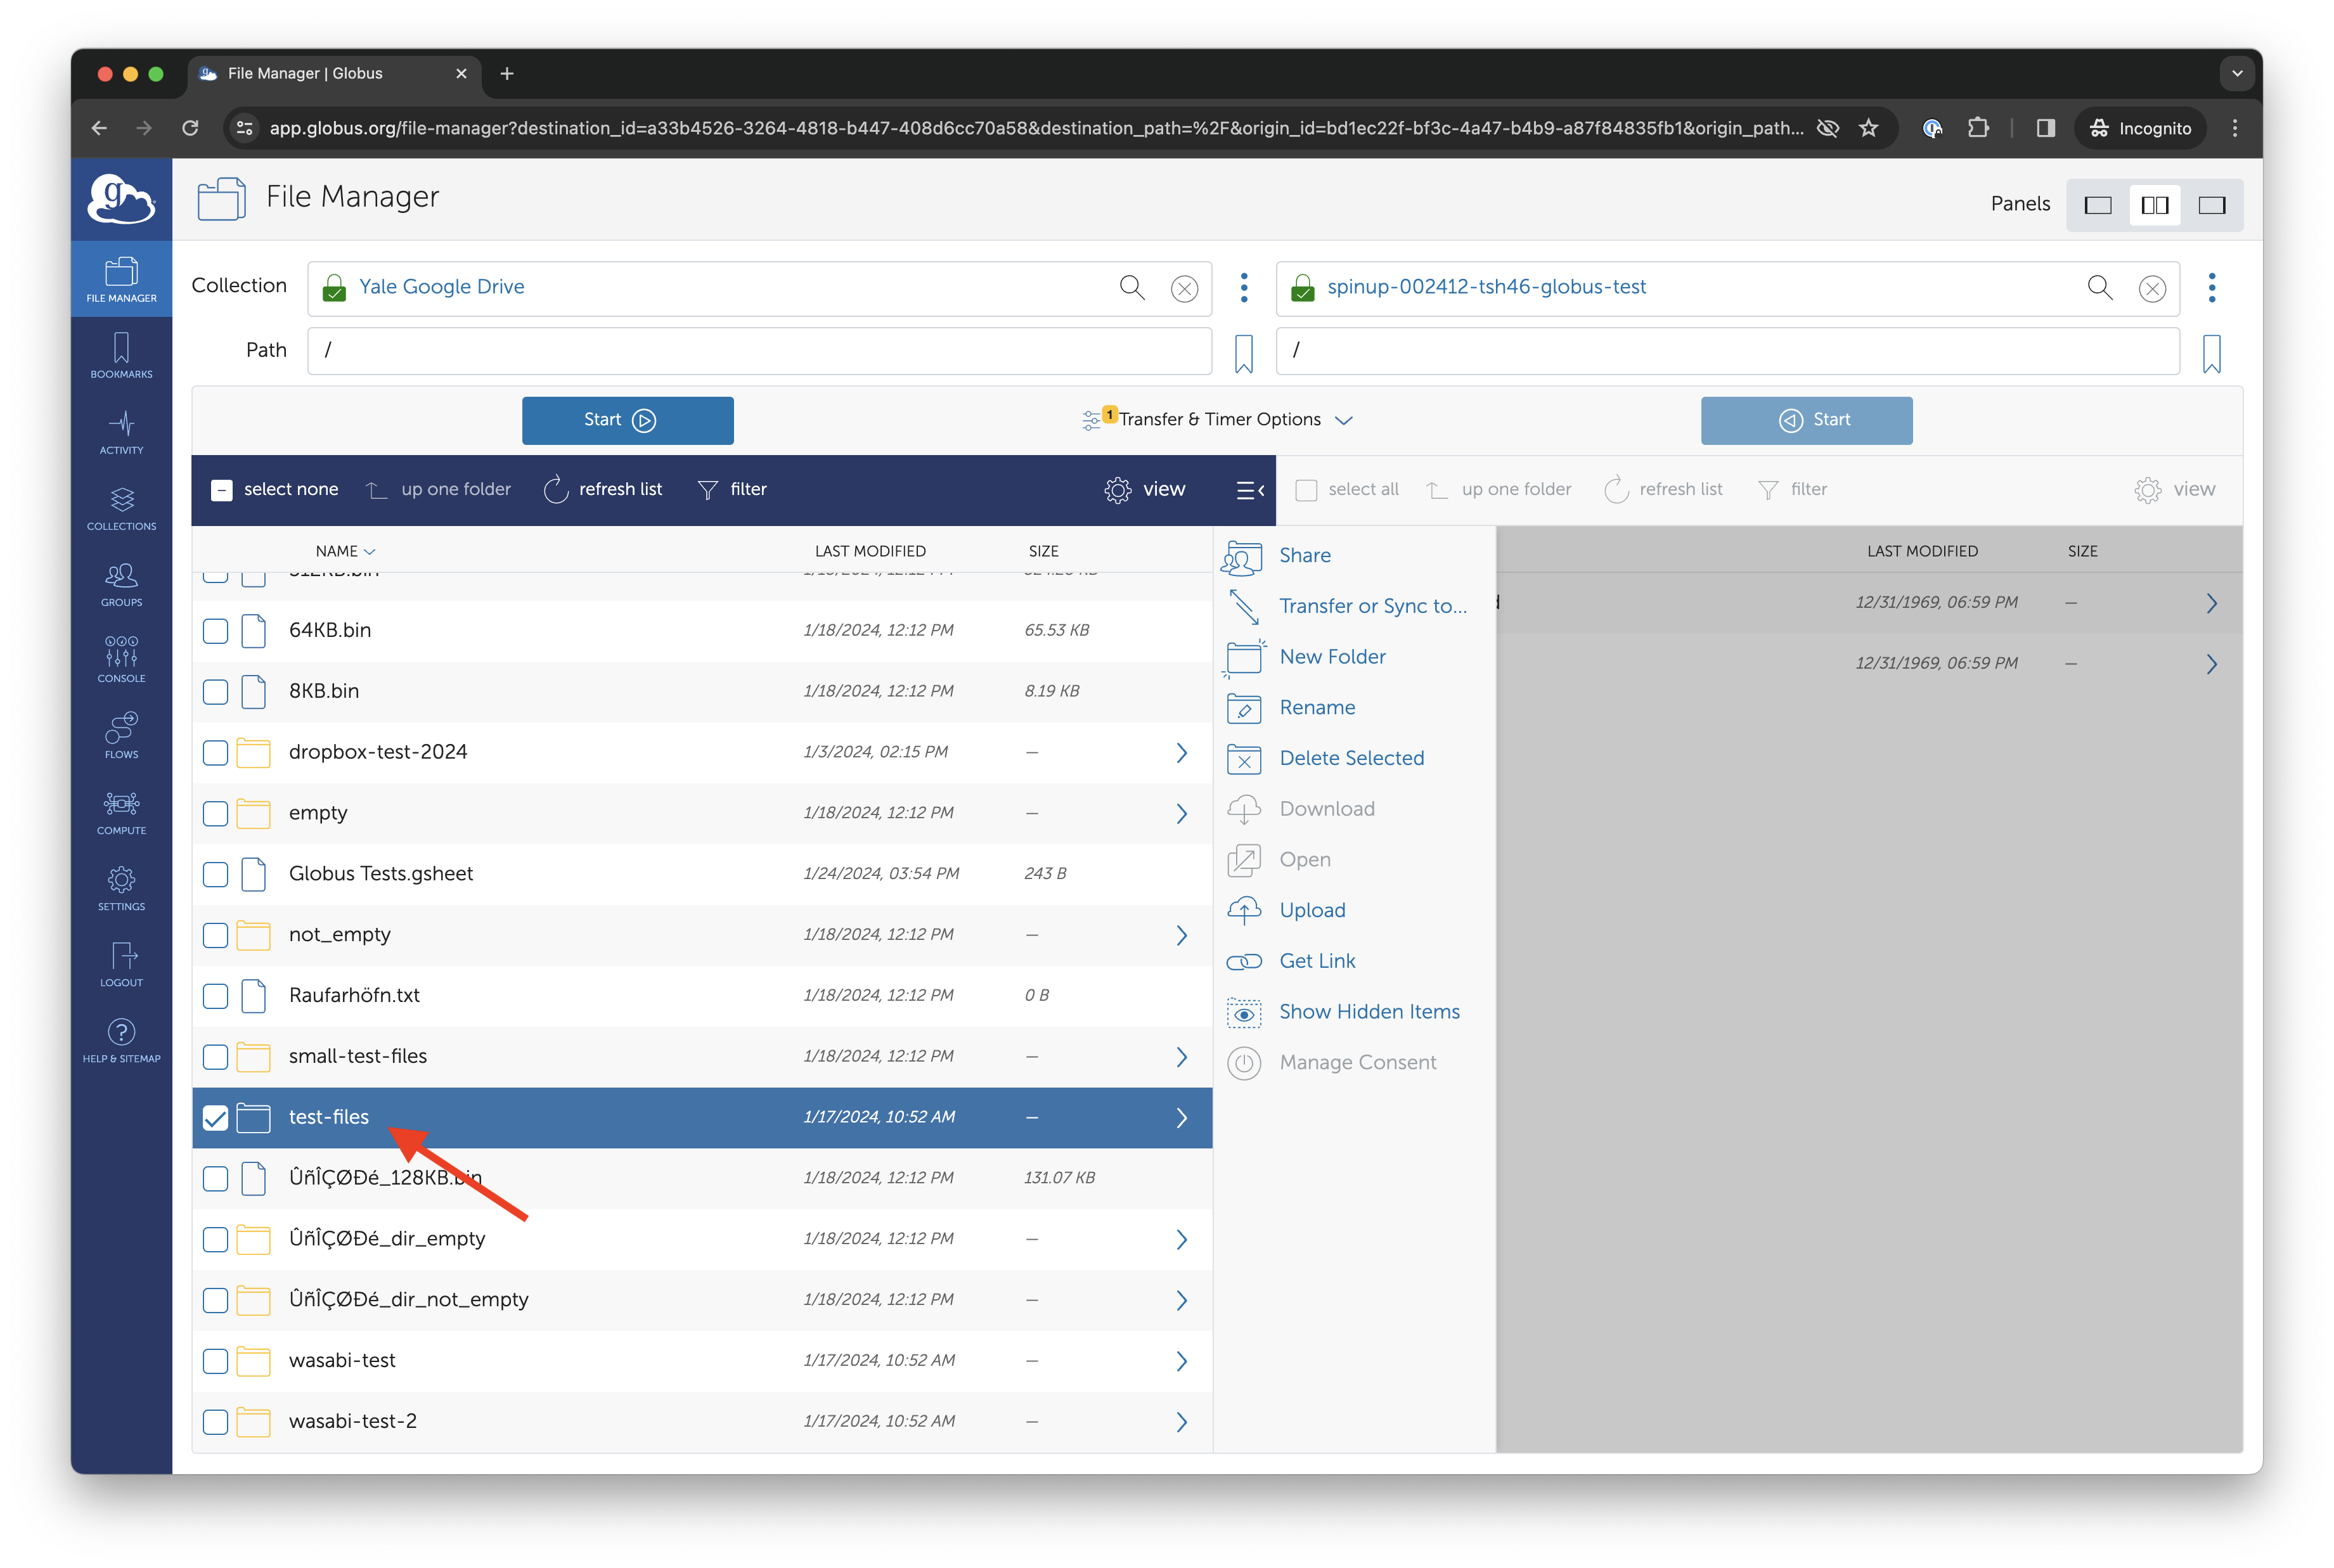Check the dropbox-test-2024 folder checkbox

(215, 753)
